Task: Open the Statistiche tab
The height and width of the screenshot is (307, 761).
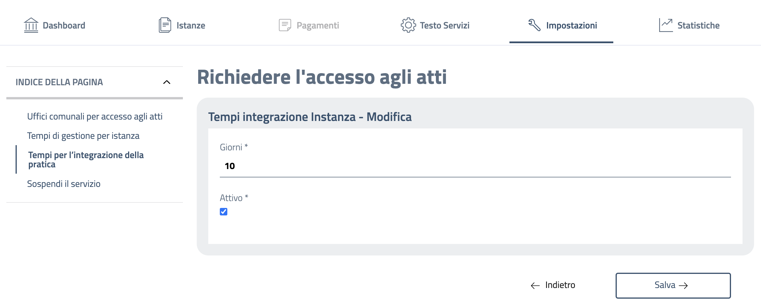Action: pos(698,26)
